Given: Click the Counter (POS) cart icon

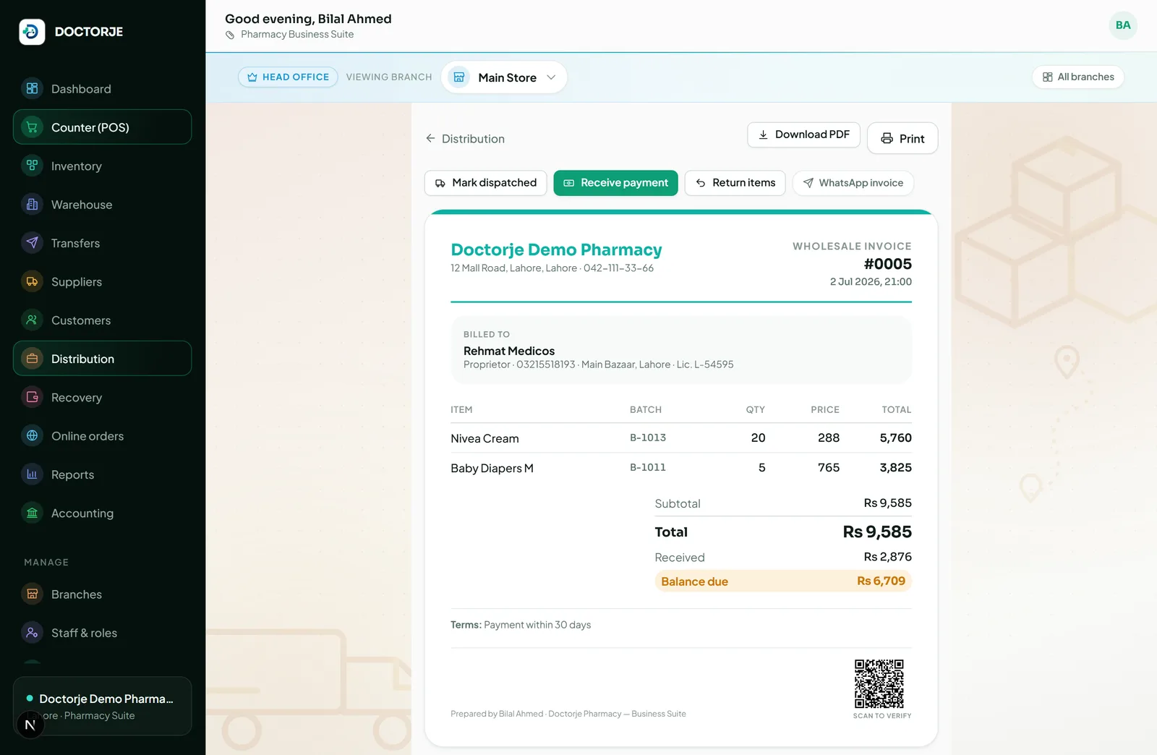Looking at the screenshot, I should tap(32, 127).
